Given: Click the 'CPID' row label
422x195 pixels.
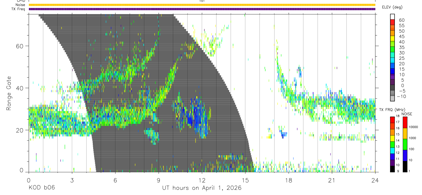Looking at the screenshot, I should point(20,1).
